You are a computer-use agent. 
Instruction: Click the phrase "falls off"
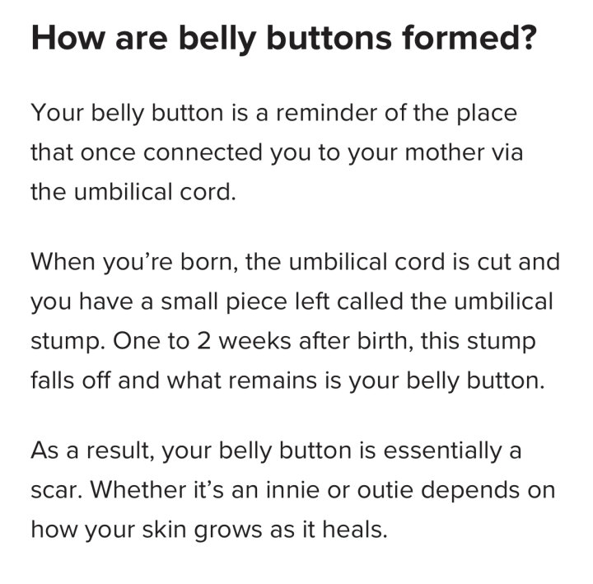tap(71, 380)
